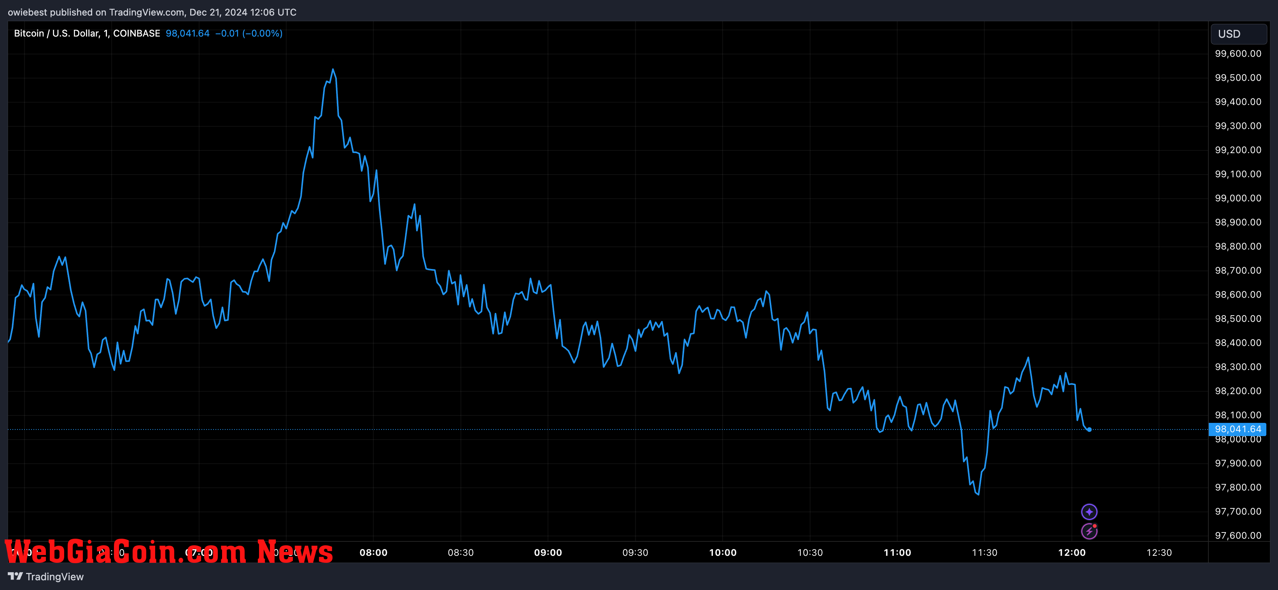Screen dimensions: 1278x590
Task: Click the 98,300.00 price axis label
Action: (x=1238, y=367)
